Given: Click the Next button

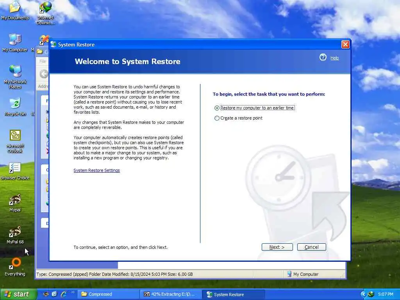Looking at the screenshot, I should pyautogui.click(x=277, y=247).
